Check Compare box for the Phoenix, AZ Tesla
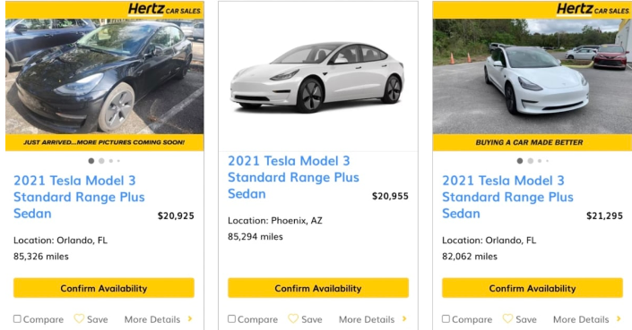The image size is (632, 330). 232,318
